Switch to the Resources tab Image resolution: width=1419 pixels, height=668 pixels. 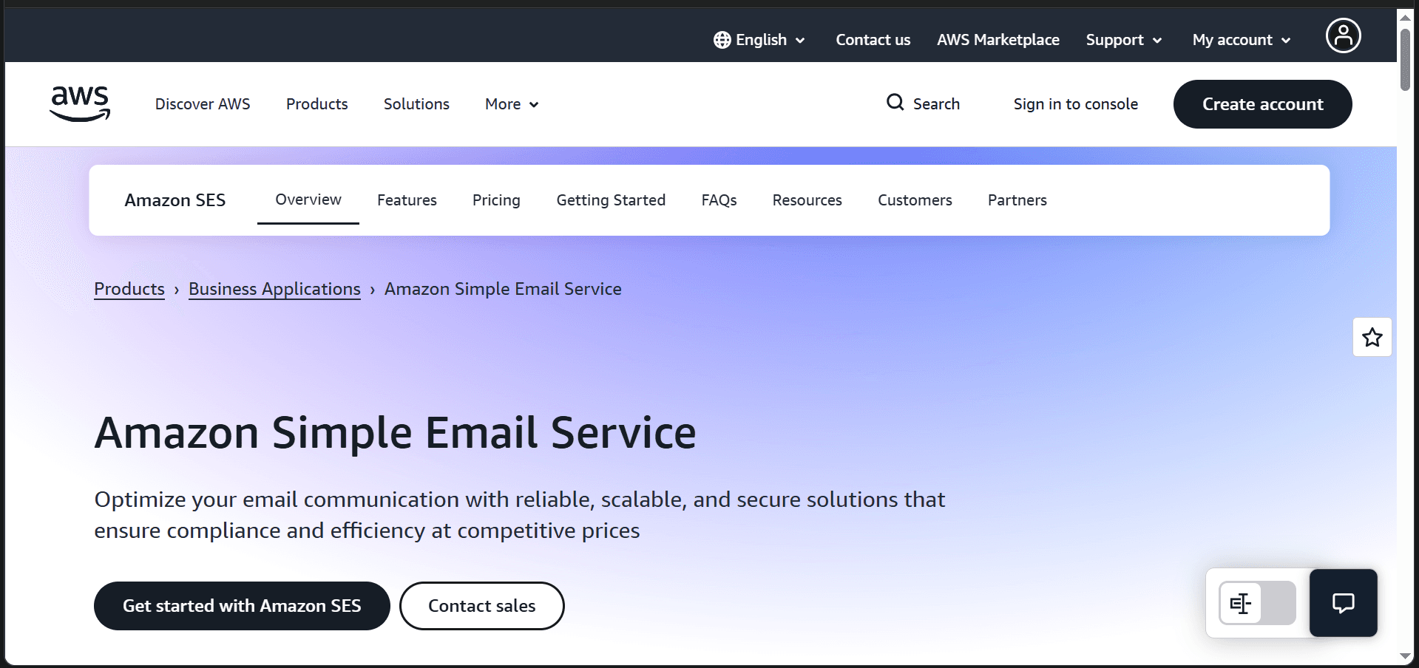click(x=807, y=200)
